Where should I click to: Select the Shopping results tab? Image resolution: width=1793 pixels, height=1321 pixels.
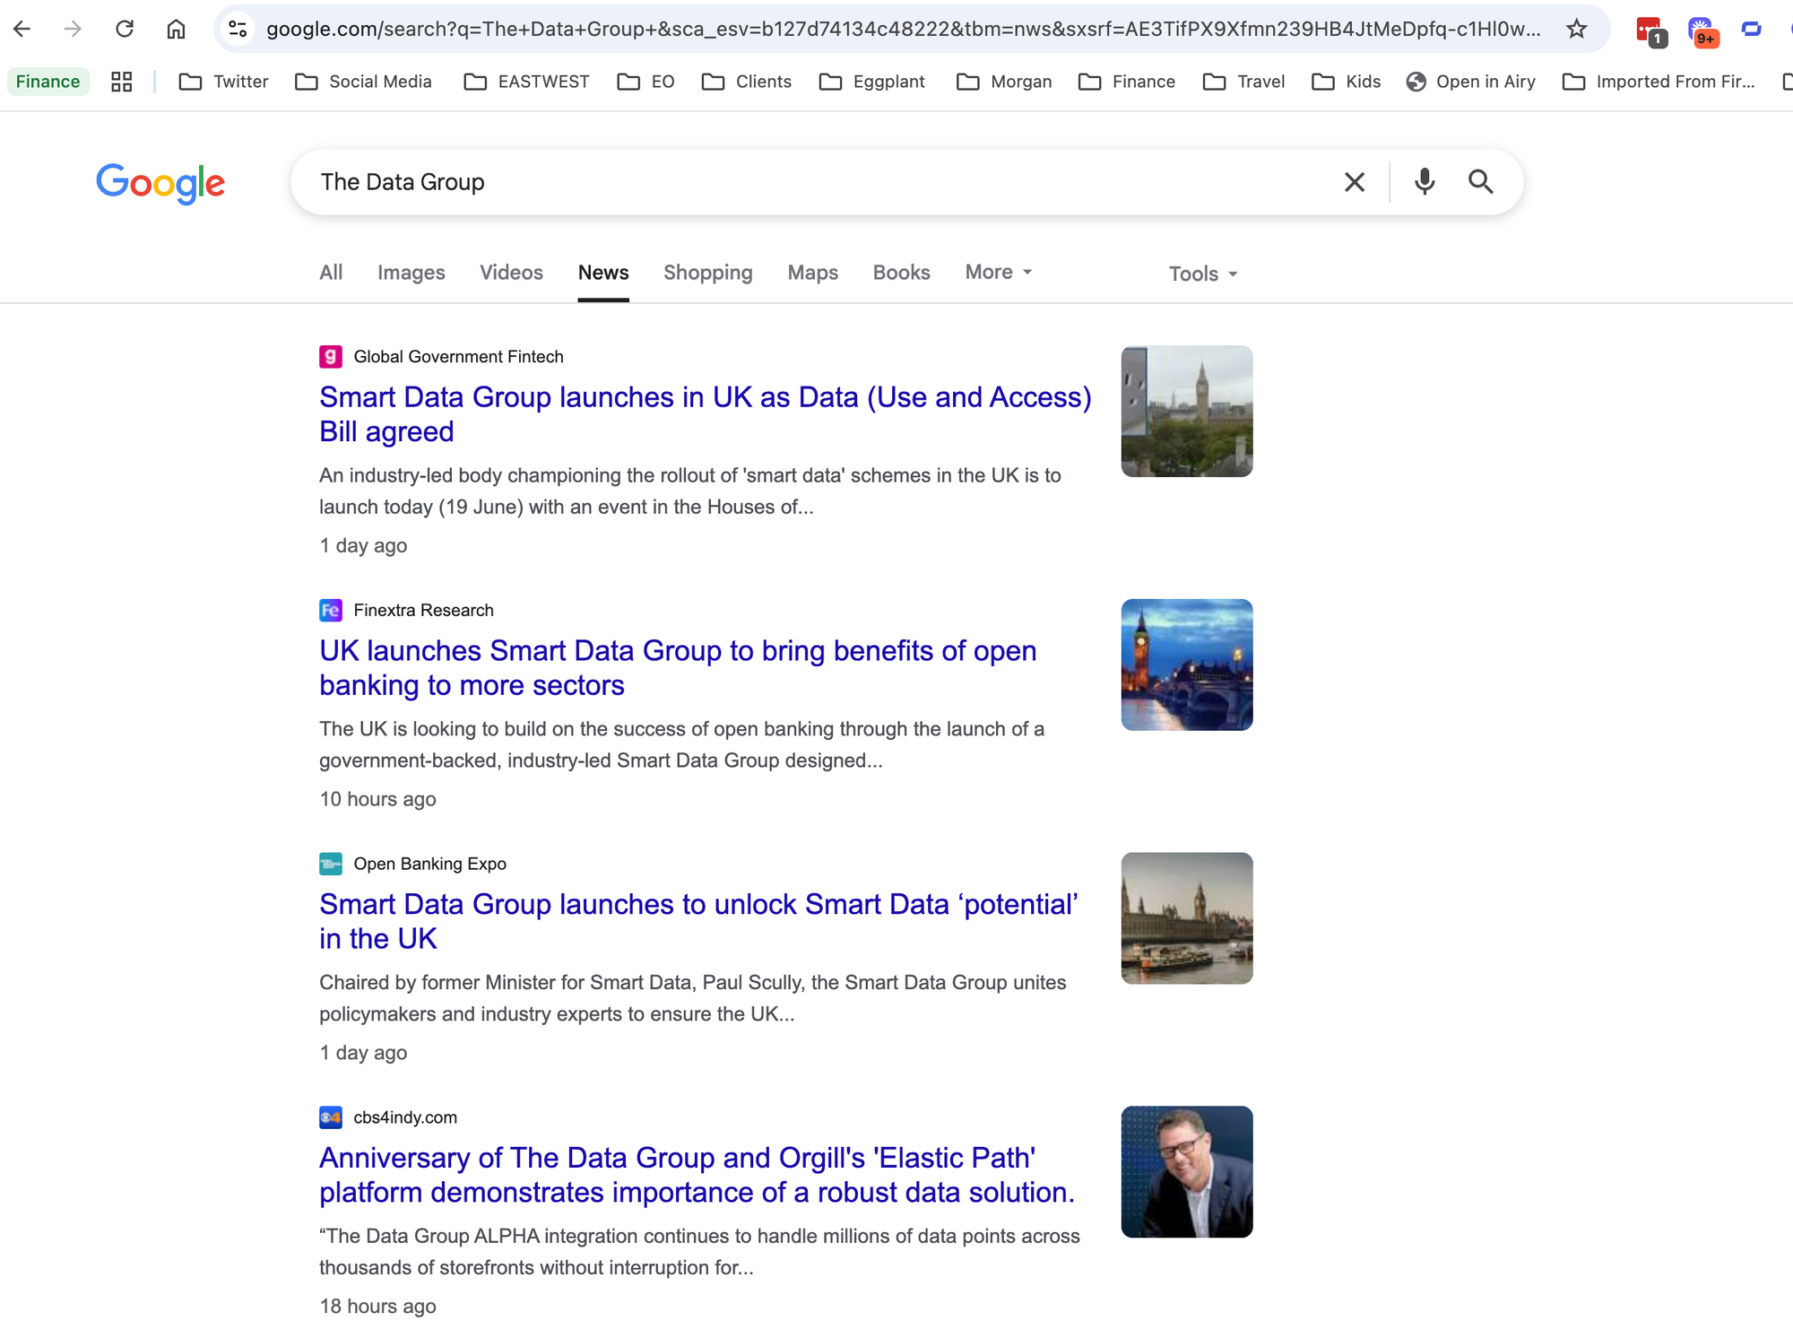(x=707, y=272)
